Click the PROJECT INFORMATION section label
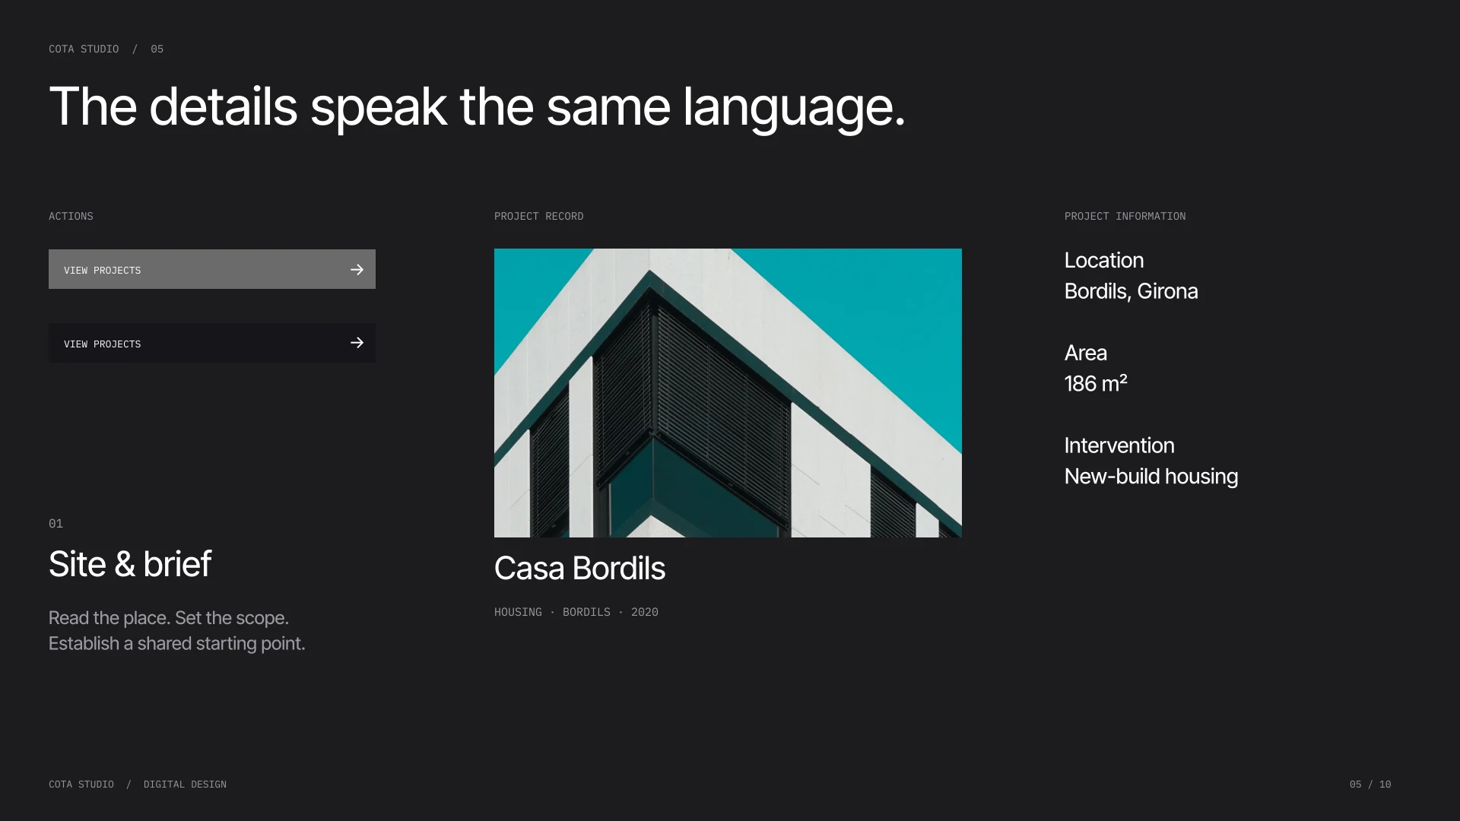The height and width of the screenshot is (821, 1460). tap(1125, 217)
